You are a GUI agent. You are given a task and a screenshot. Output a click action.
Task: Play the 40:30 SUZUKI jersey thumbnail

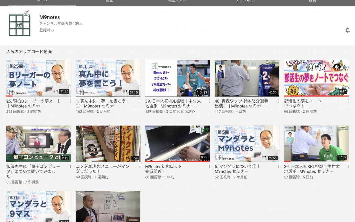coord(247,78)
